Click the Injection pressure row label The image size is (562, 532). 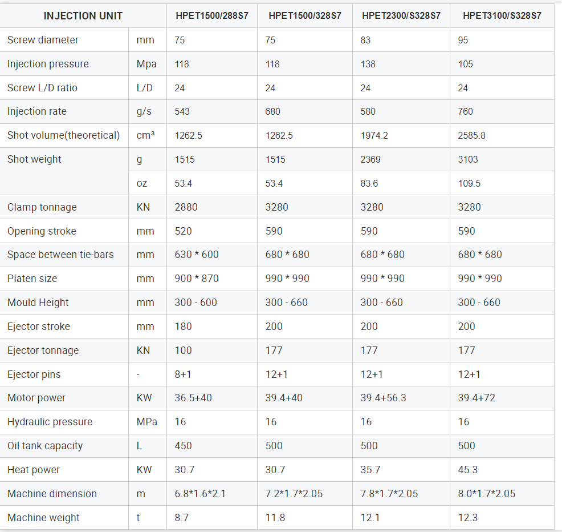(x=48, y=64)
